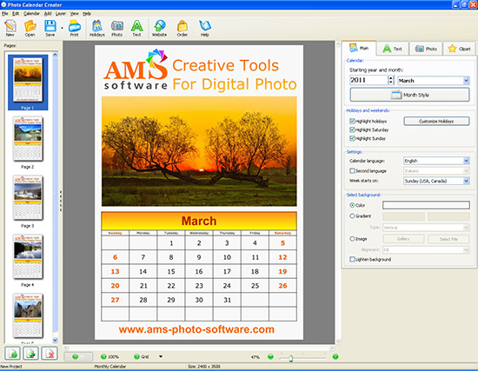The height and width of the screenshot is (371, 478).
Task: Enable Lighten background checkbox
Action: [352, 259]
